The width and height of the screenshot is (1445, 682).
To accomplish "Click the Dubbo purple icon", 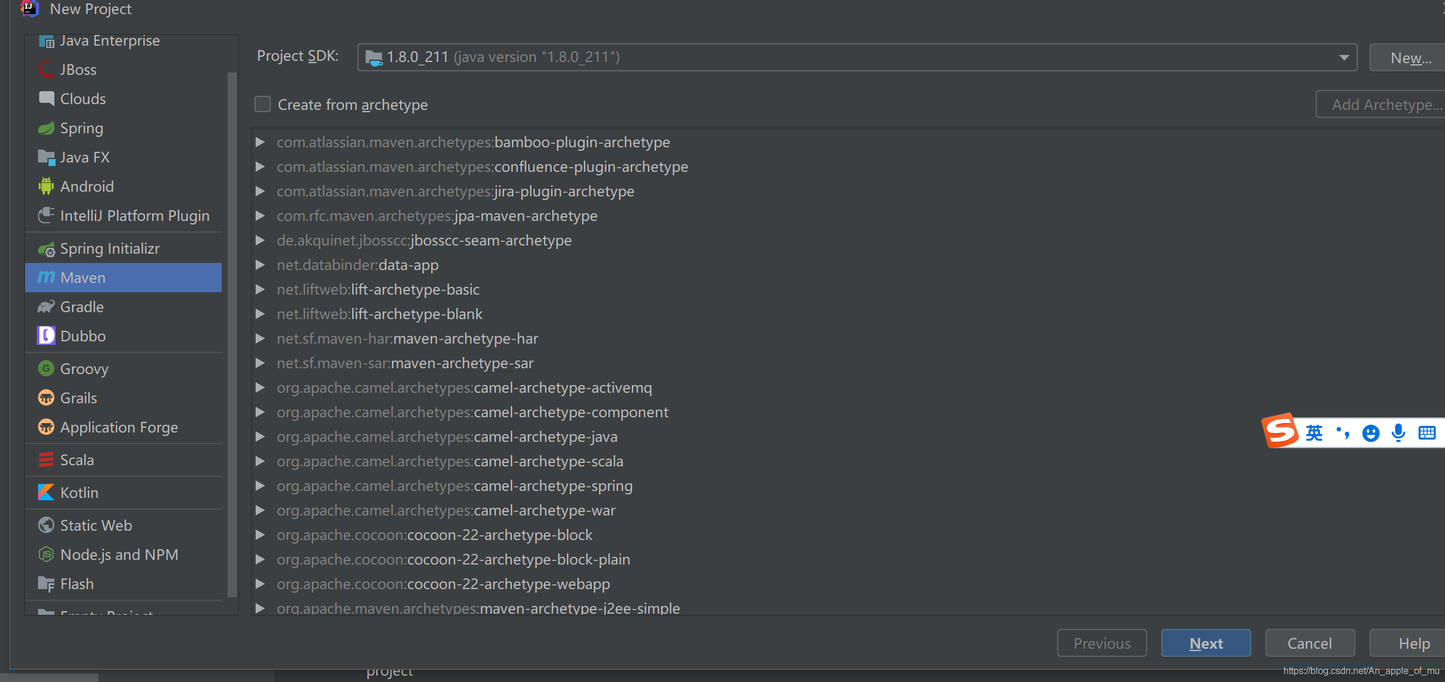I will coord(46,335).
